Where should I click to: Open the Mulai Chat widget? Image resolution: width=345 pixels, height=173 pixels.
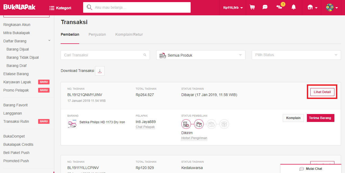[311, 169]
